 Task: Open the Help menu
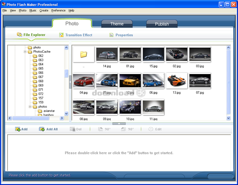(x=71, y=10)
